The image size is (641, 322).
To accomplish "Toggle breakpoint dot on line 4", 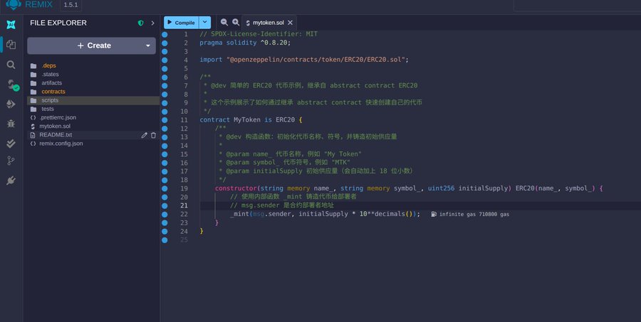I will (x=165, y=60).
